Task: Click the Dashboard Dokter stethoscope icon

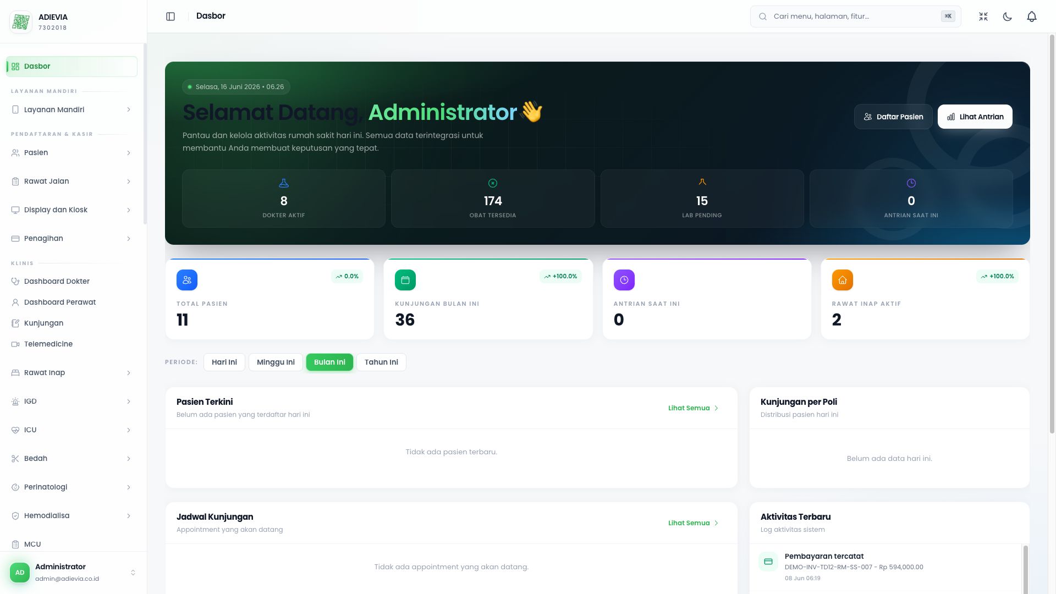Action: click(x=15, y=282)
